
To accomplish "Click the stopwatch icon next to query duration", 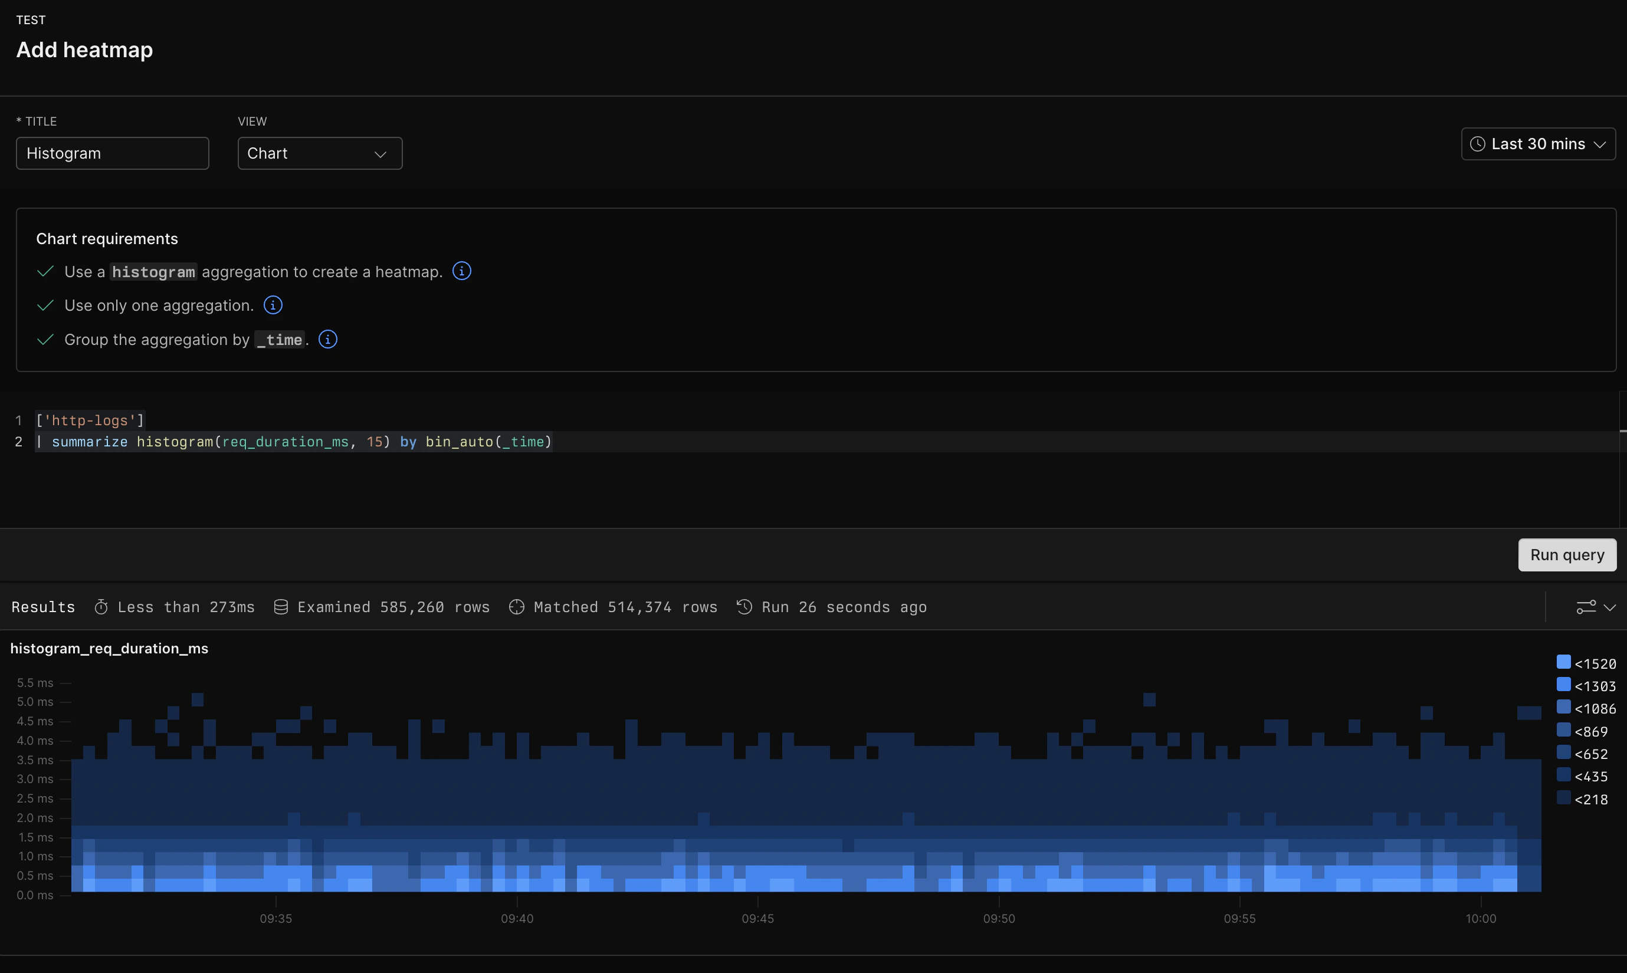I will 101,607.
